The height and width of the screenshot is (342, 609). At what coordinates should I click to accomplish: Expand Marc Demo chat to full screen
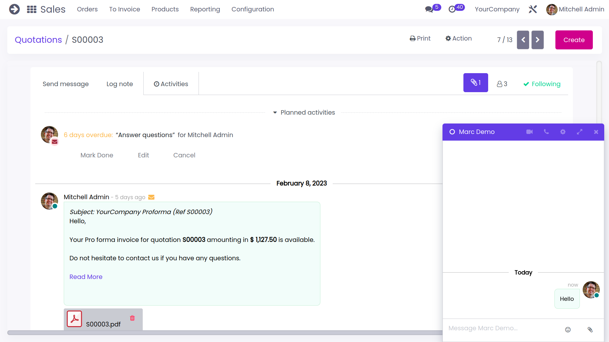coord(580,132)
